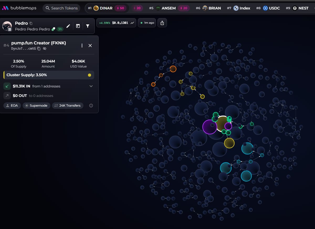Screen dimensions: 315x229
Task: Click the yellow cluster color dot
Action: pyautogui.click(x=90, y=75)
